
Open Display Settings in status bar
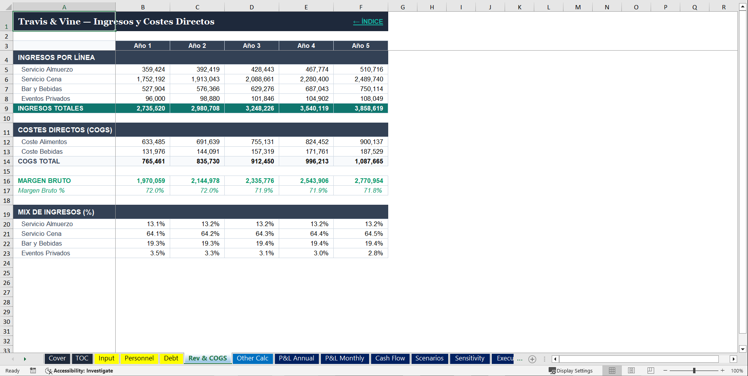coord(571,371)
